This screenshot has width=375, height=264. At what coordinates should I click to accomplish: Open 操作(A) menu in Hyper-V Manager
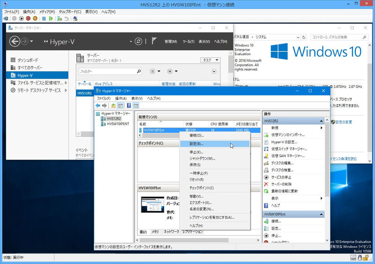pyautogui.click(x=121, y=98)
